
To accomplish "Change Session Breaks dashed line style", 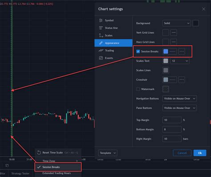I will tap(182, 51).
